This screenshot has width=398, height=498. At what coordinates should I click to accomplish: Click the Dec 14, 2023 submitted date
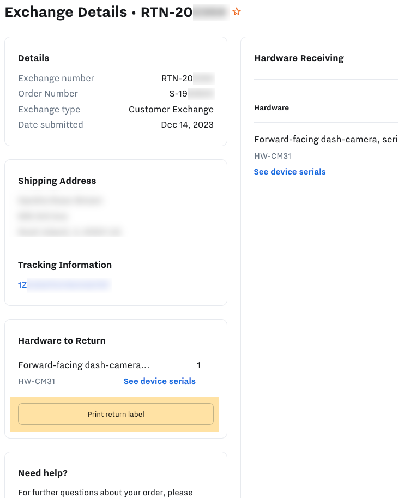click(187, 125)
